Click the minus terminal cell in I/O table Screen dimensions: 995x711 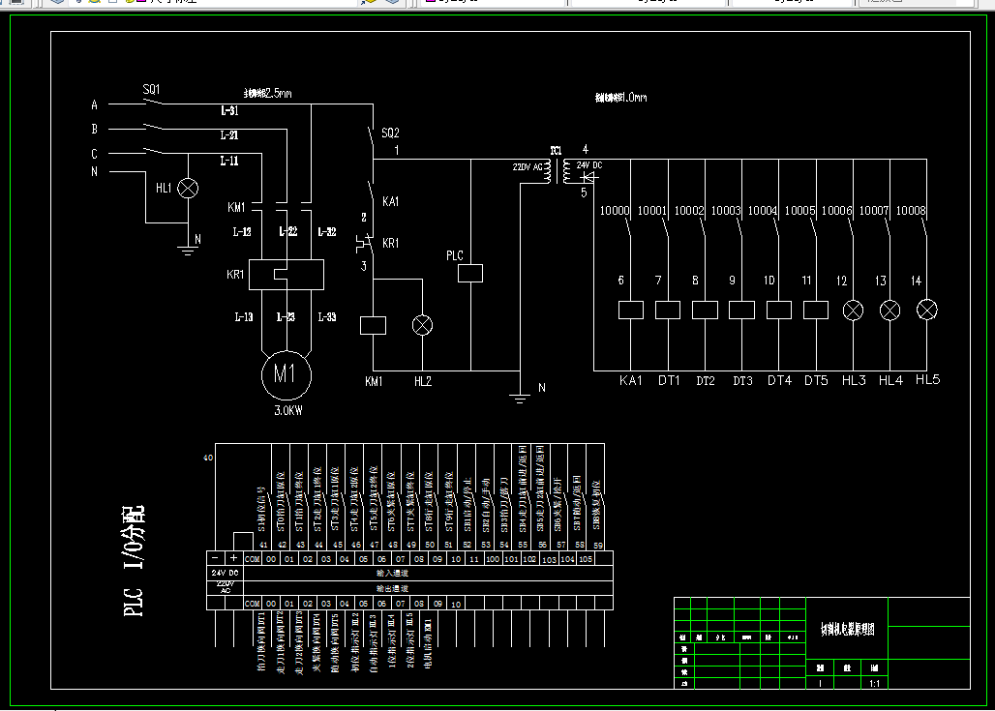(216, 558)
